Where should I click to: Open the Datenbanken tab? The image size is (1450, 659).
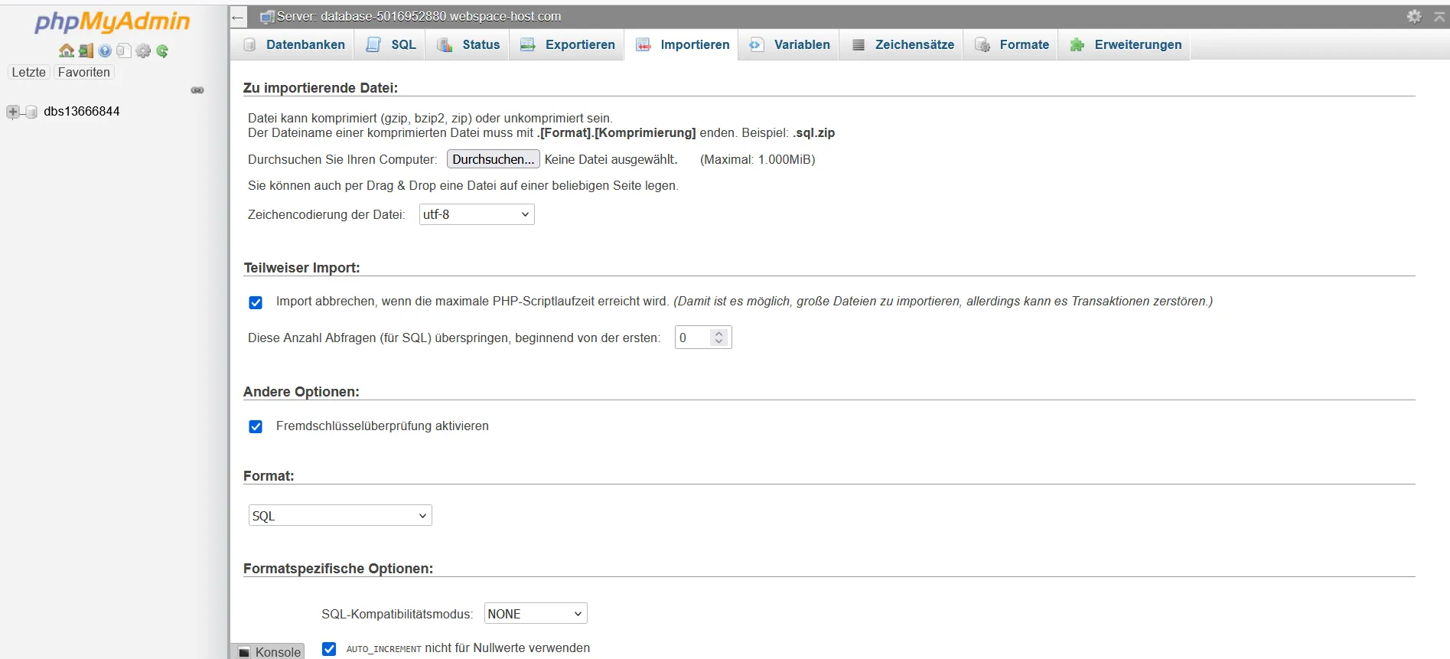(x=294, y=45)
